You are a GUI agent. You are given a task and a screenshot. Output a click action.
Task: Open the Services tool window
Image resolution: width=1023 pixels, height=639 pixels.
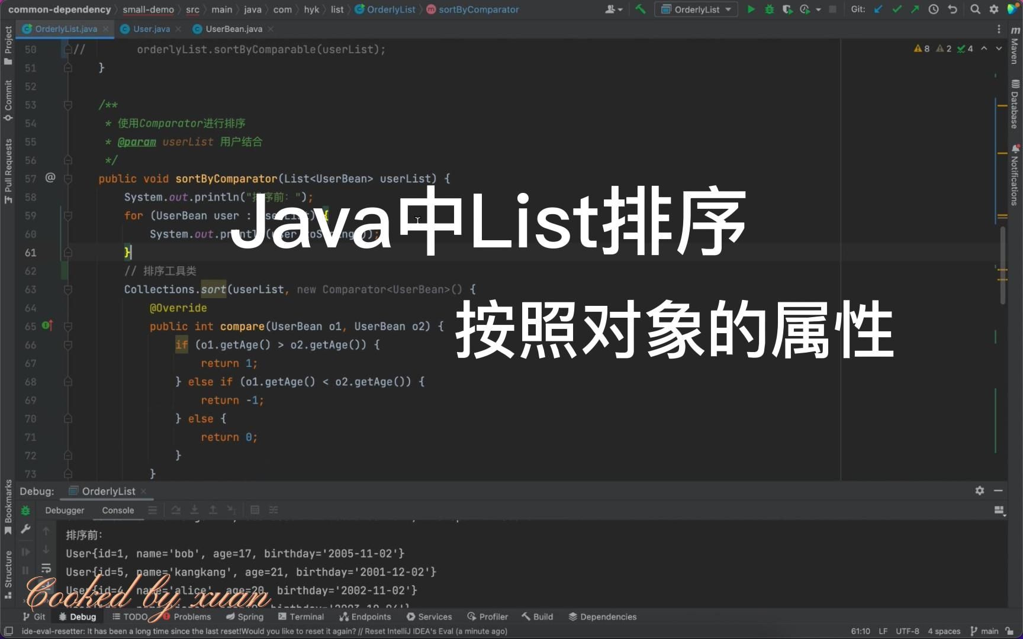(429, 617)
